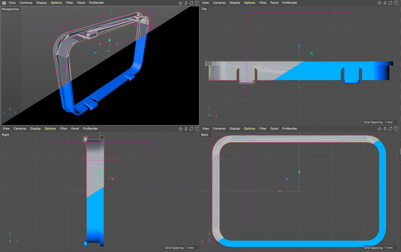
Task: Click the View menu in Back viewport
Action: [x=206, y=129]
